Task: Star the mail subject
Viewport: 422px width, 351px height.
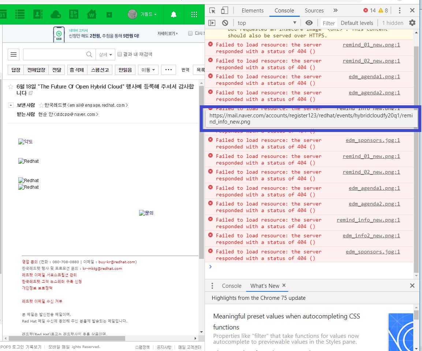Action: pyautogui.click(x=11, y=87)
